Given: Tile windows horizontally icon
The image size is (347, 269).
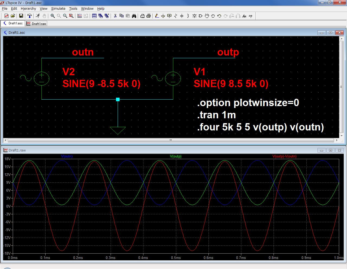Looking at the screenshot, I should pos(94,16).
